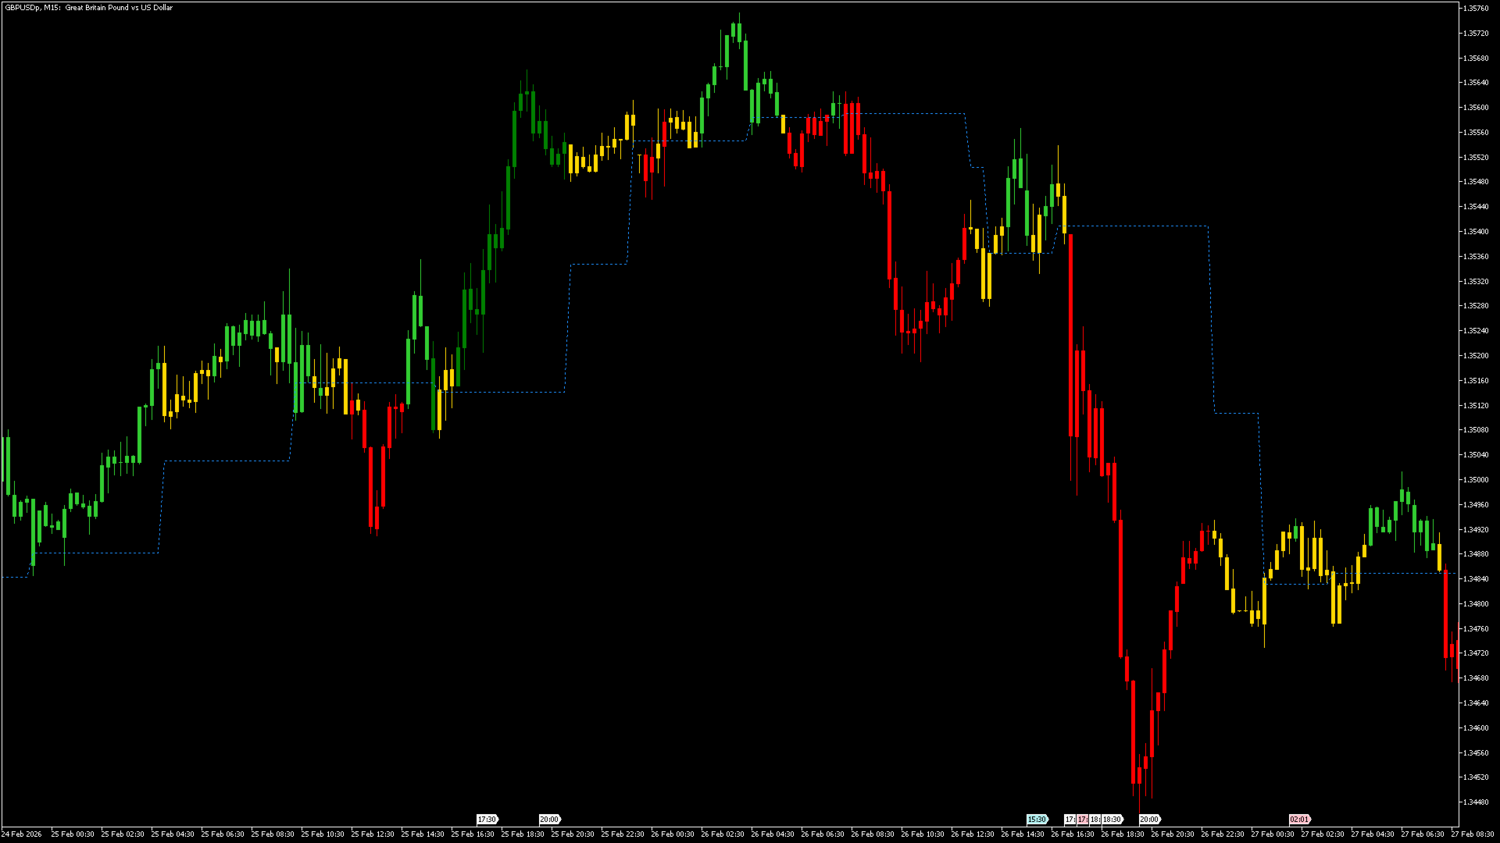Click the 1.35000 price scale label
Screen dimensions: 1500x843
pyautogui.click(x=1475, y=480)
